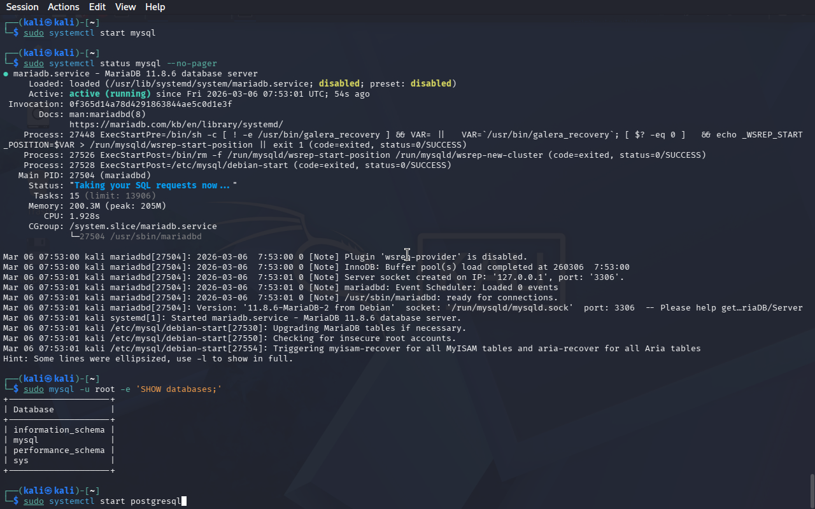
Task: Click the green status dot before mariadb.service
Action: pos(6,74)
